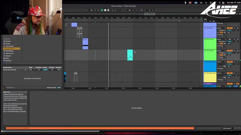Image resolution: width=241 pixels, height=135 pixels.
Task: Adjust the groove Global Amount value
Action: [x=59, y=87]
